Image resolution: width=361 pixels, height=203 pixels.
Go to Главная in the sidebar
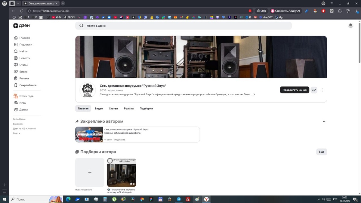22,38
